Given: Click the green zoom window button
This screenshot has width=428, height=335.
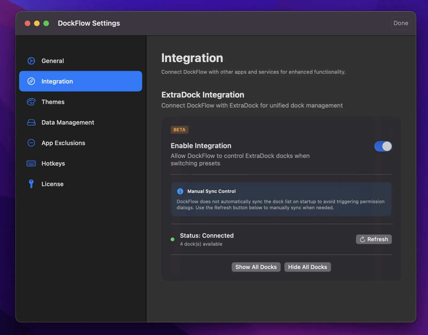Looking at the screenshot, I should (x=46, y=23).
